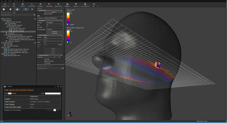Screen dimensions: 227x123
Task: Adjust the Transparency slider handle
Action: (55, 57)
